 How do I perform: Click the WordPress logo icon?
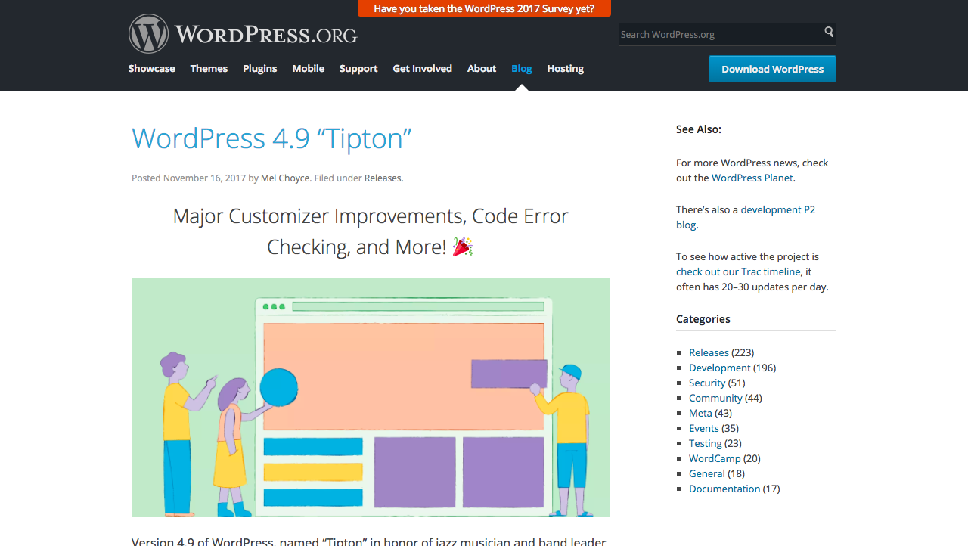[x=148, y=34]
